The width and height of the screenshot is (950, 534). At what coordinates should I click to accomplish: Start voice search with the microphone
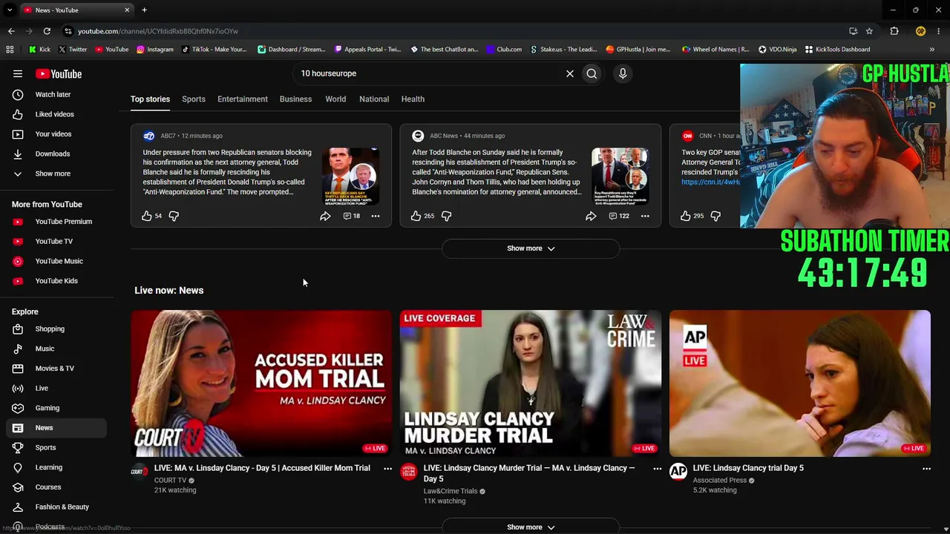click(x=623, y=73)
